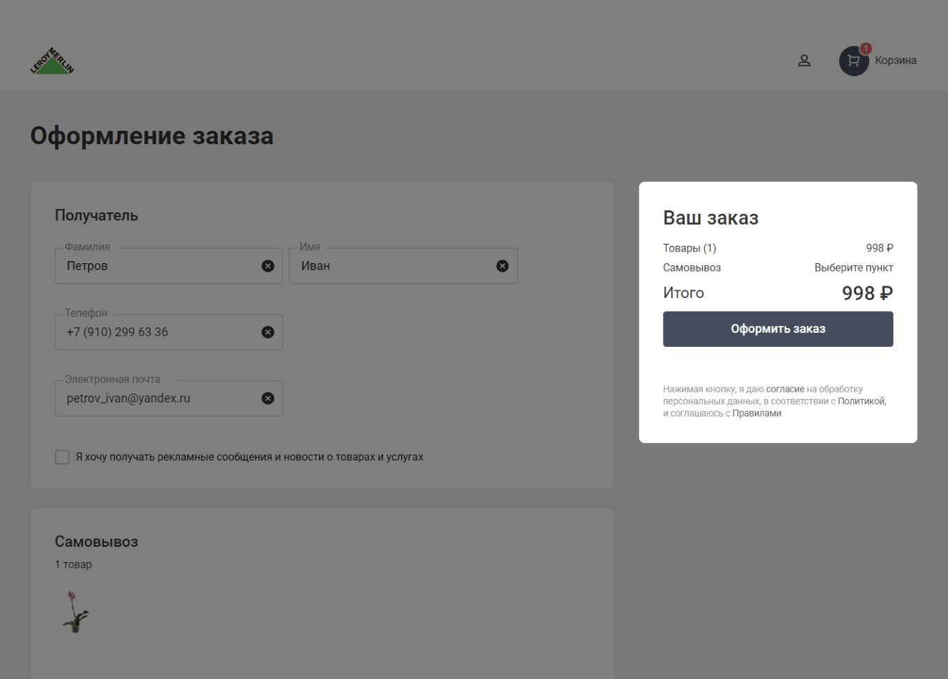Click the shopping cart icon
Viewport: 948px width, 679px height.
[852, 61]
